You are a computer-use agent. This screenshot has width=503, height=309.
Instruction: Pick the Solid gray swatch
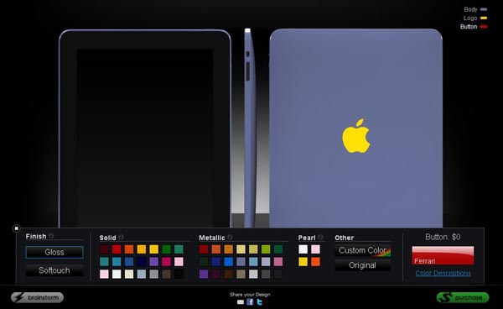tap(154, 275)
